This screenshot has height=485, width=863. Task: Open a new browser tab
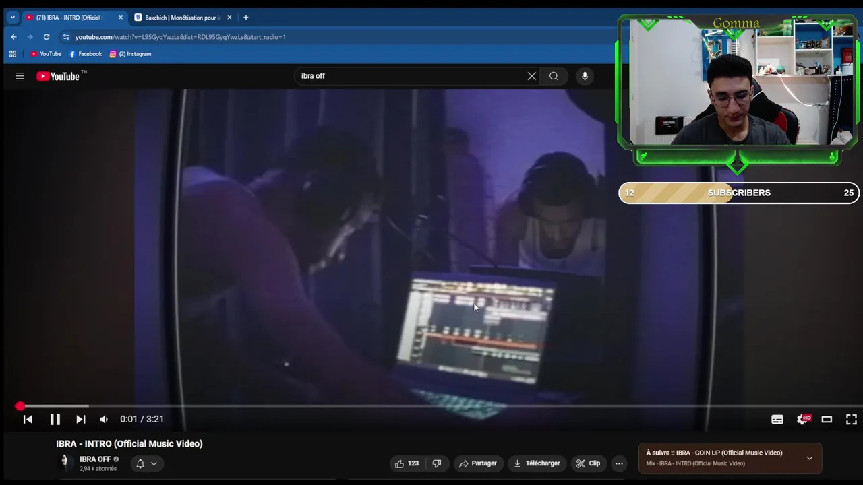245,18
